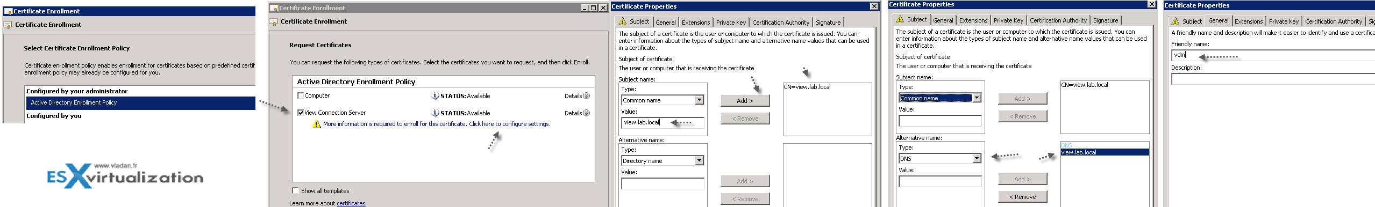The width and height of the screenshot is (1375, 207).
Task: Click the status info icon for View Connection Server
Action: [x=434, y=113]
